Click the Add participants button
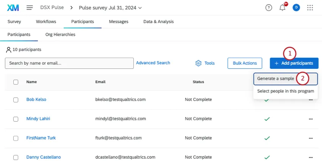Image resolution: width=322 pixels, height=161 pixels. 294,63
